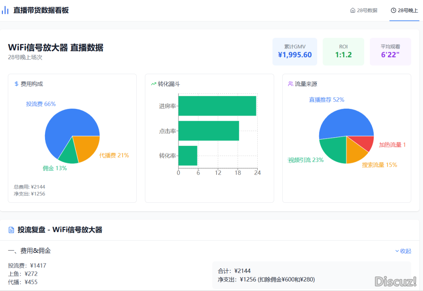Image resolution: width=423 pixels, height=291 pixels.
Task: Click the 平均观看 6'22" card
Action: [390, 51]
